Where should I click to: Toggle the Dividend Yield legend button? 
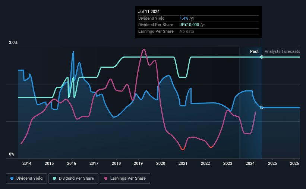(26, 179)
